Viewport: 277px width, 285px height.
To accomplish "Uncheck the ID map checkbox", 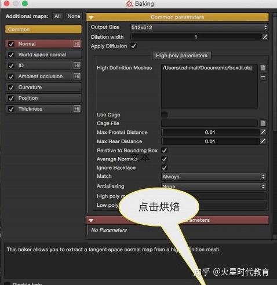I will click(x=11, y=65).
